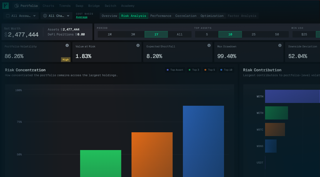Click the blue Top 10 bar
This screenshot has height=177, width=320.
[204, 141]
